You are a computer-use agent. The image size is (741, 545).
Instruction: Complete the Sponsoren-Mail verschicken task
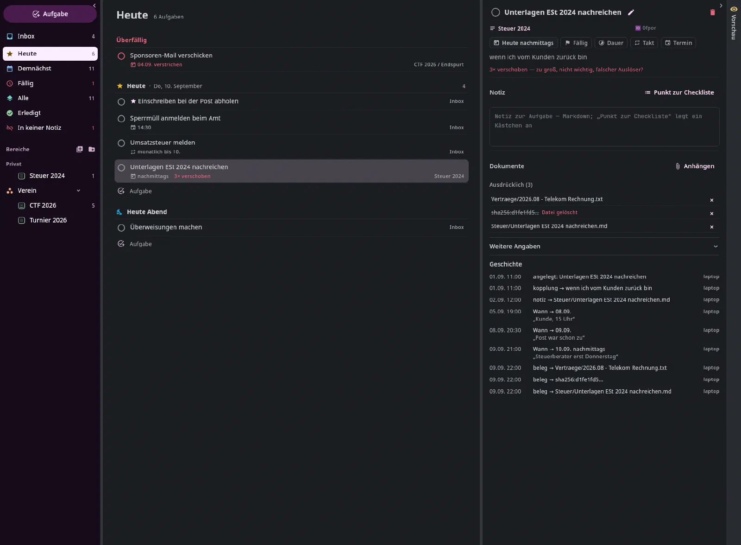pyautogui.click(x=121, y=56)
